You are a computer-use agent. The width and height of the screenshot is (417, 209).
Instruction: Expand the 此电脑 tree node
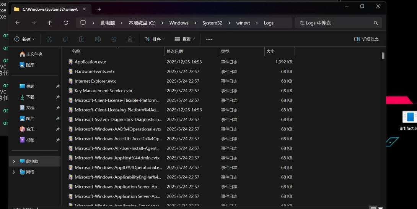tap(14, 161)
